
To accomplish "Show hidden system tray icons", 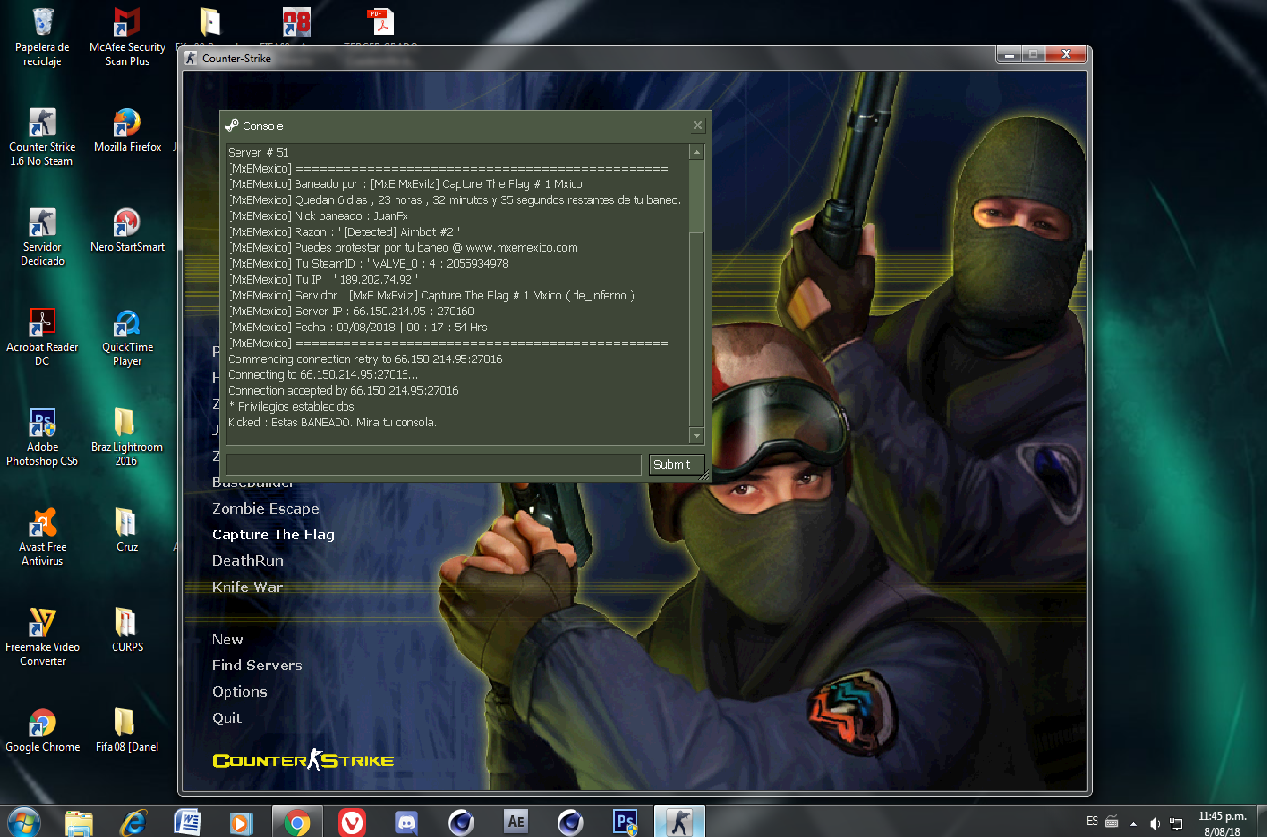I will coord(1134,823).
